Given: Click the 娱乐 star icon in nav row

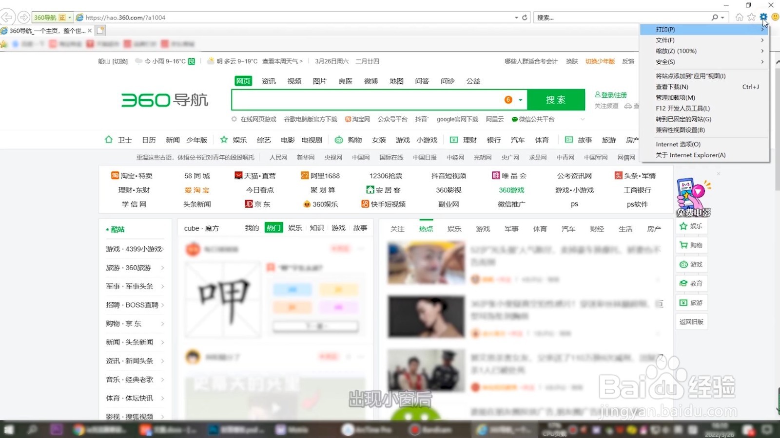Looking at the screenshot, I should [224, 140].
